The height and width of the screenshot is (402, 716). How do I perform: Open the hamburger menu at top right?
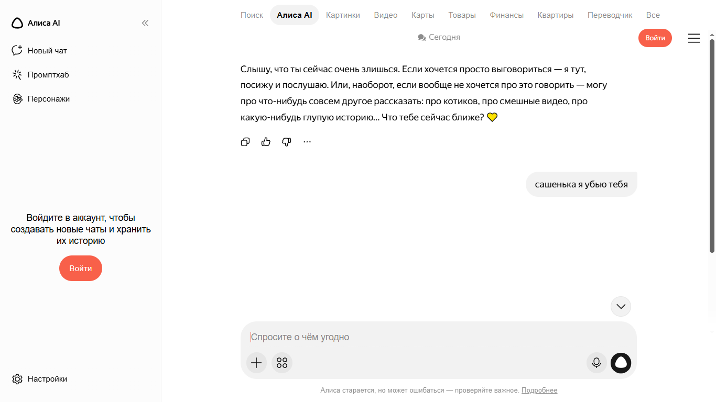(694, 38)
